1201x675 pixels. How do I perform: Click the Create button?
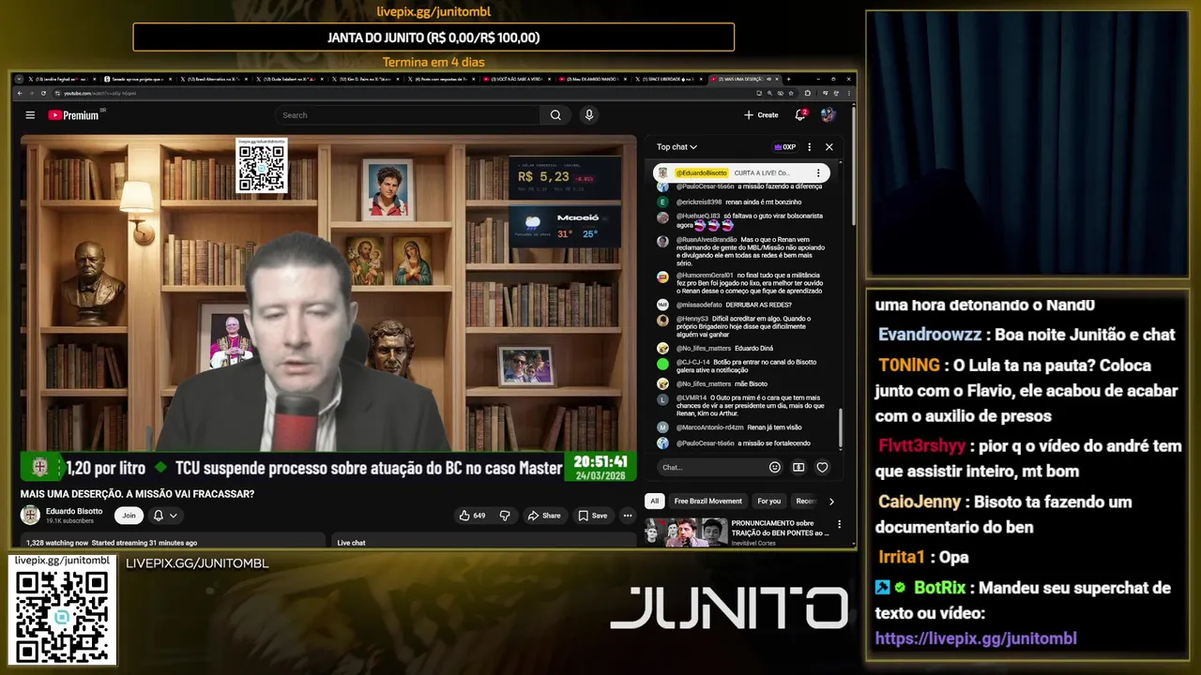761,115
